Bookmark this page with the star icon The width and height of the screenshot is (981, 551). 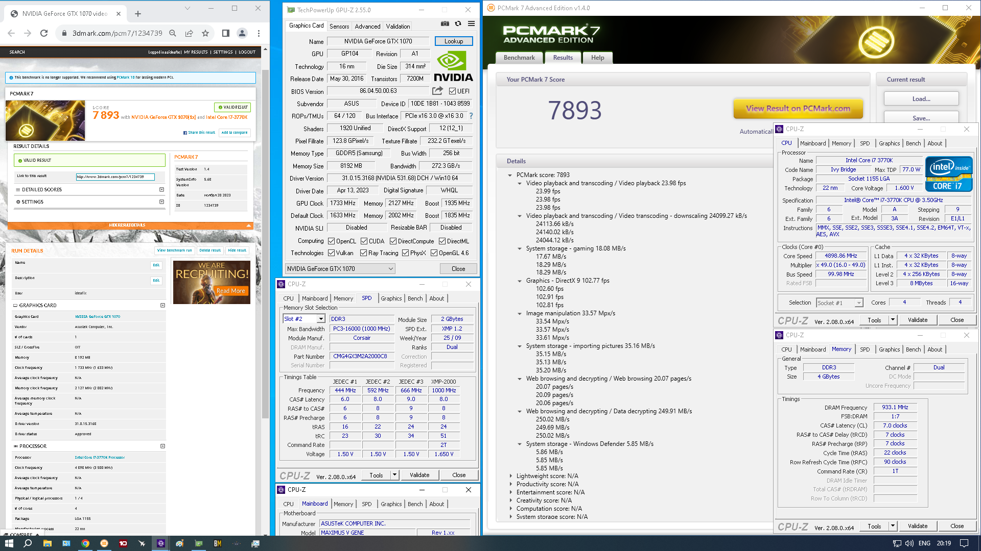coord(205,33)
